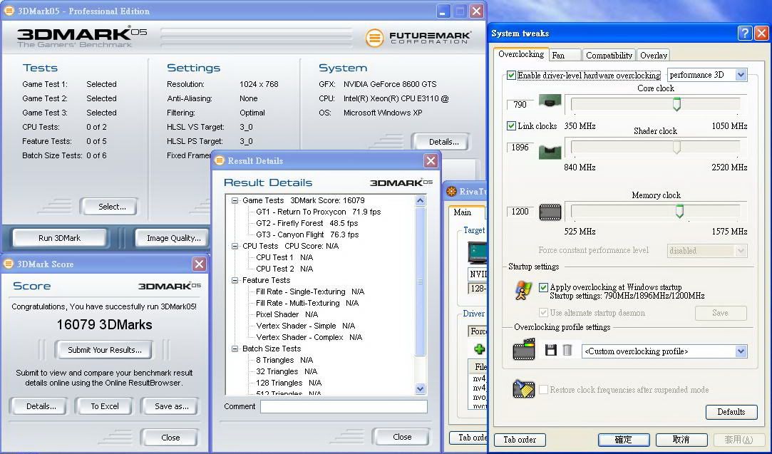
Task: Click the System tweaks help question-mark icon
Action: pos(744,33)
